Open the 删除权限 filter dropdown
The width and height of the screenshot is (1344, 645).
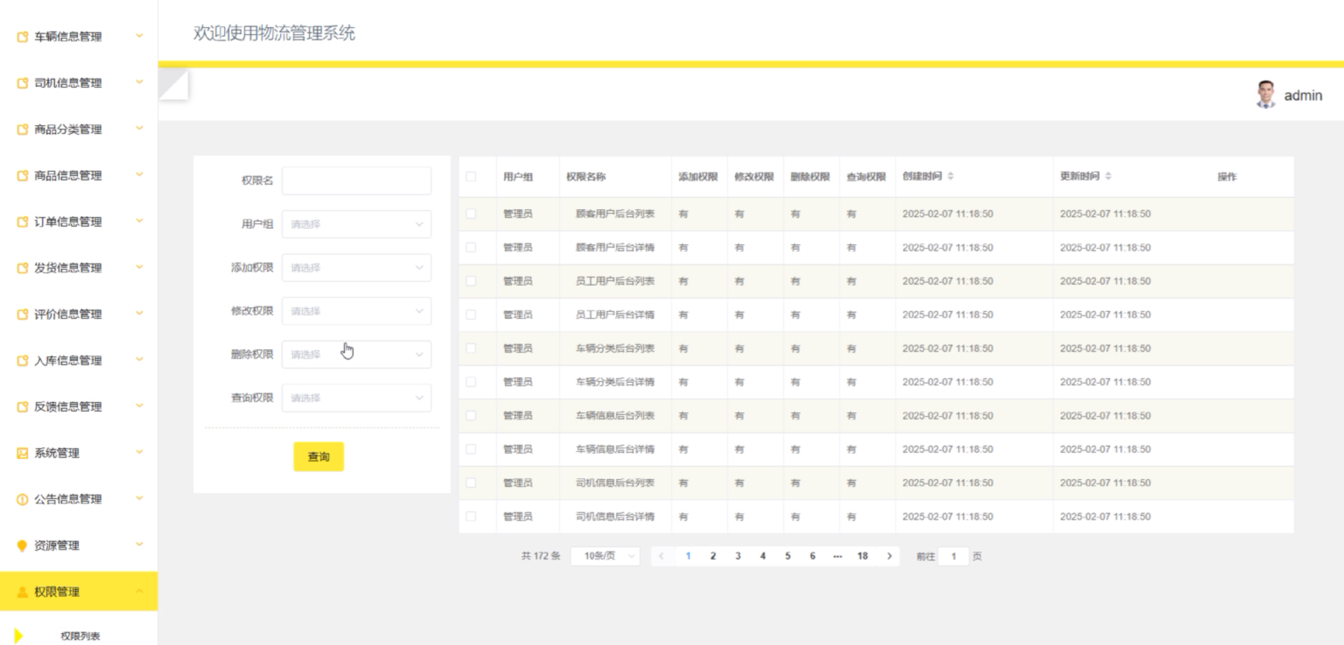(356, 355)
